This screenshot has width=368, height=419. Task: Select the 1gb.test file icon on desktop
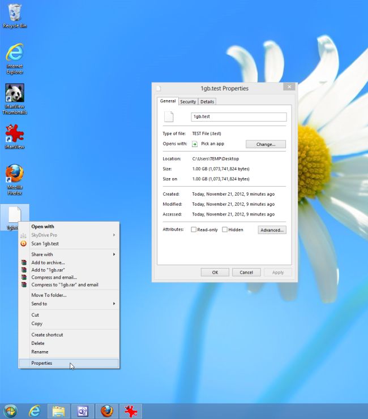pyautogui.click(x=15, y=218)
